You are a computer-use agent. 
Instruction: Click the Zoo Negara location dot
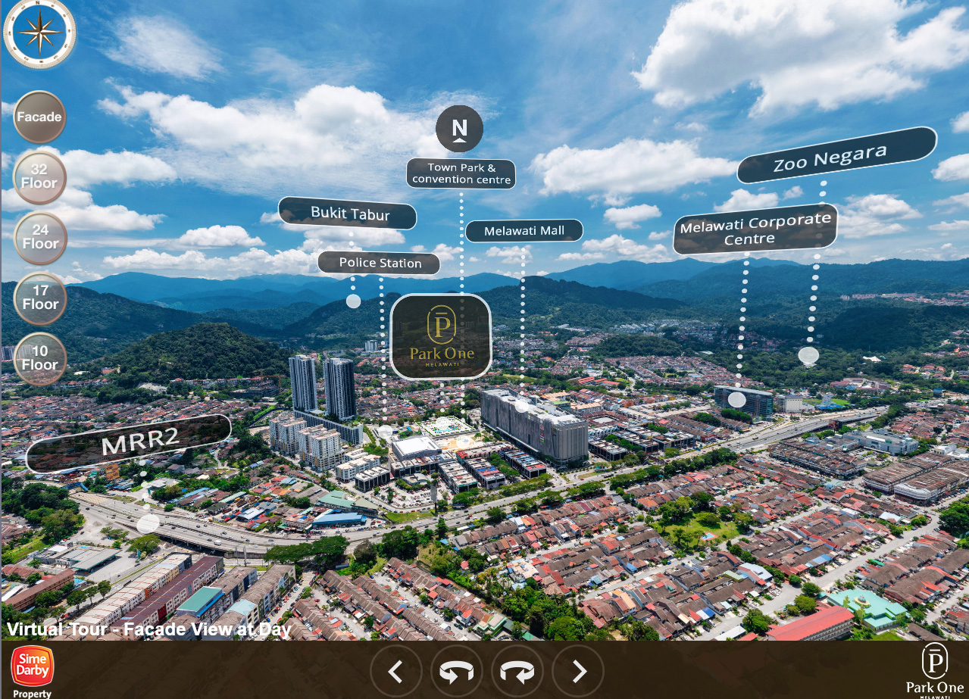pyautogui.click(x=808, y=355)
